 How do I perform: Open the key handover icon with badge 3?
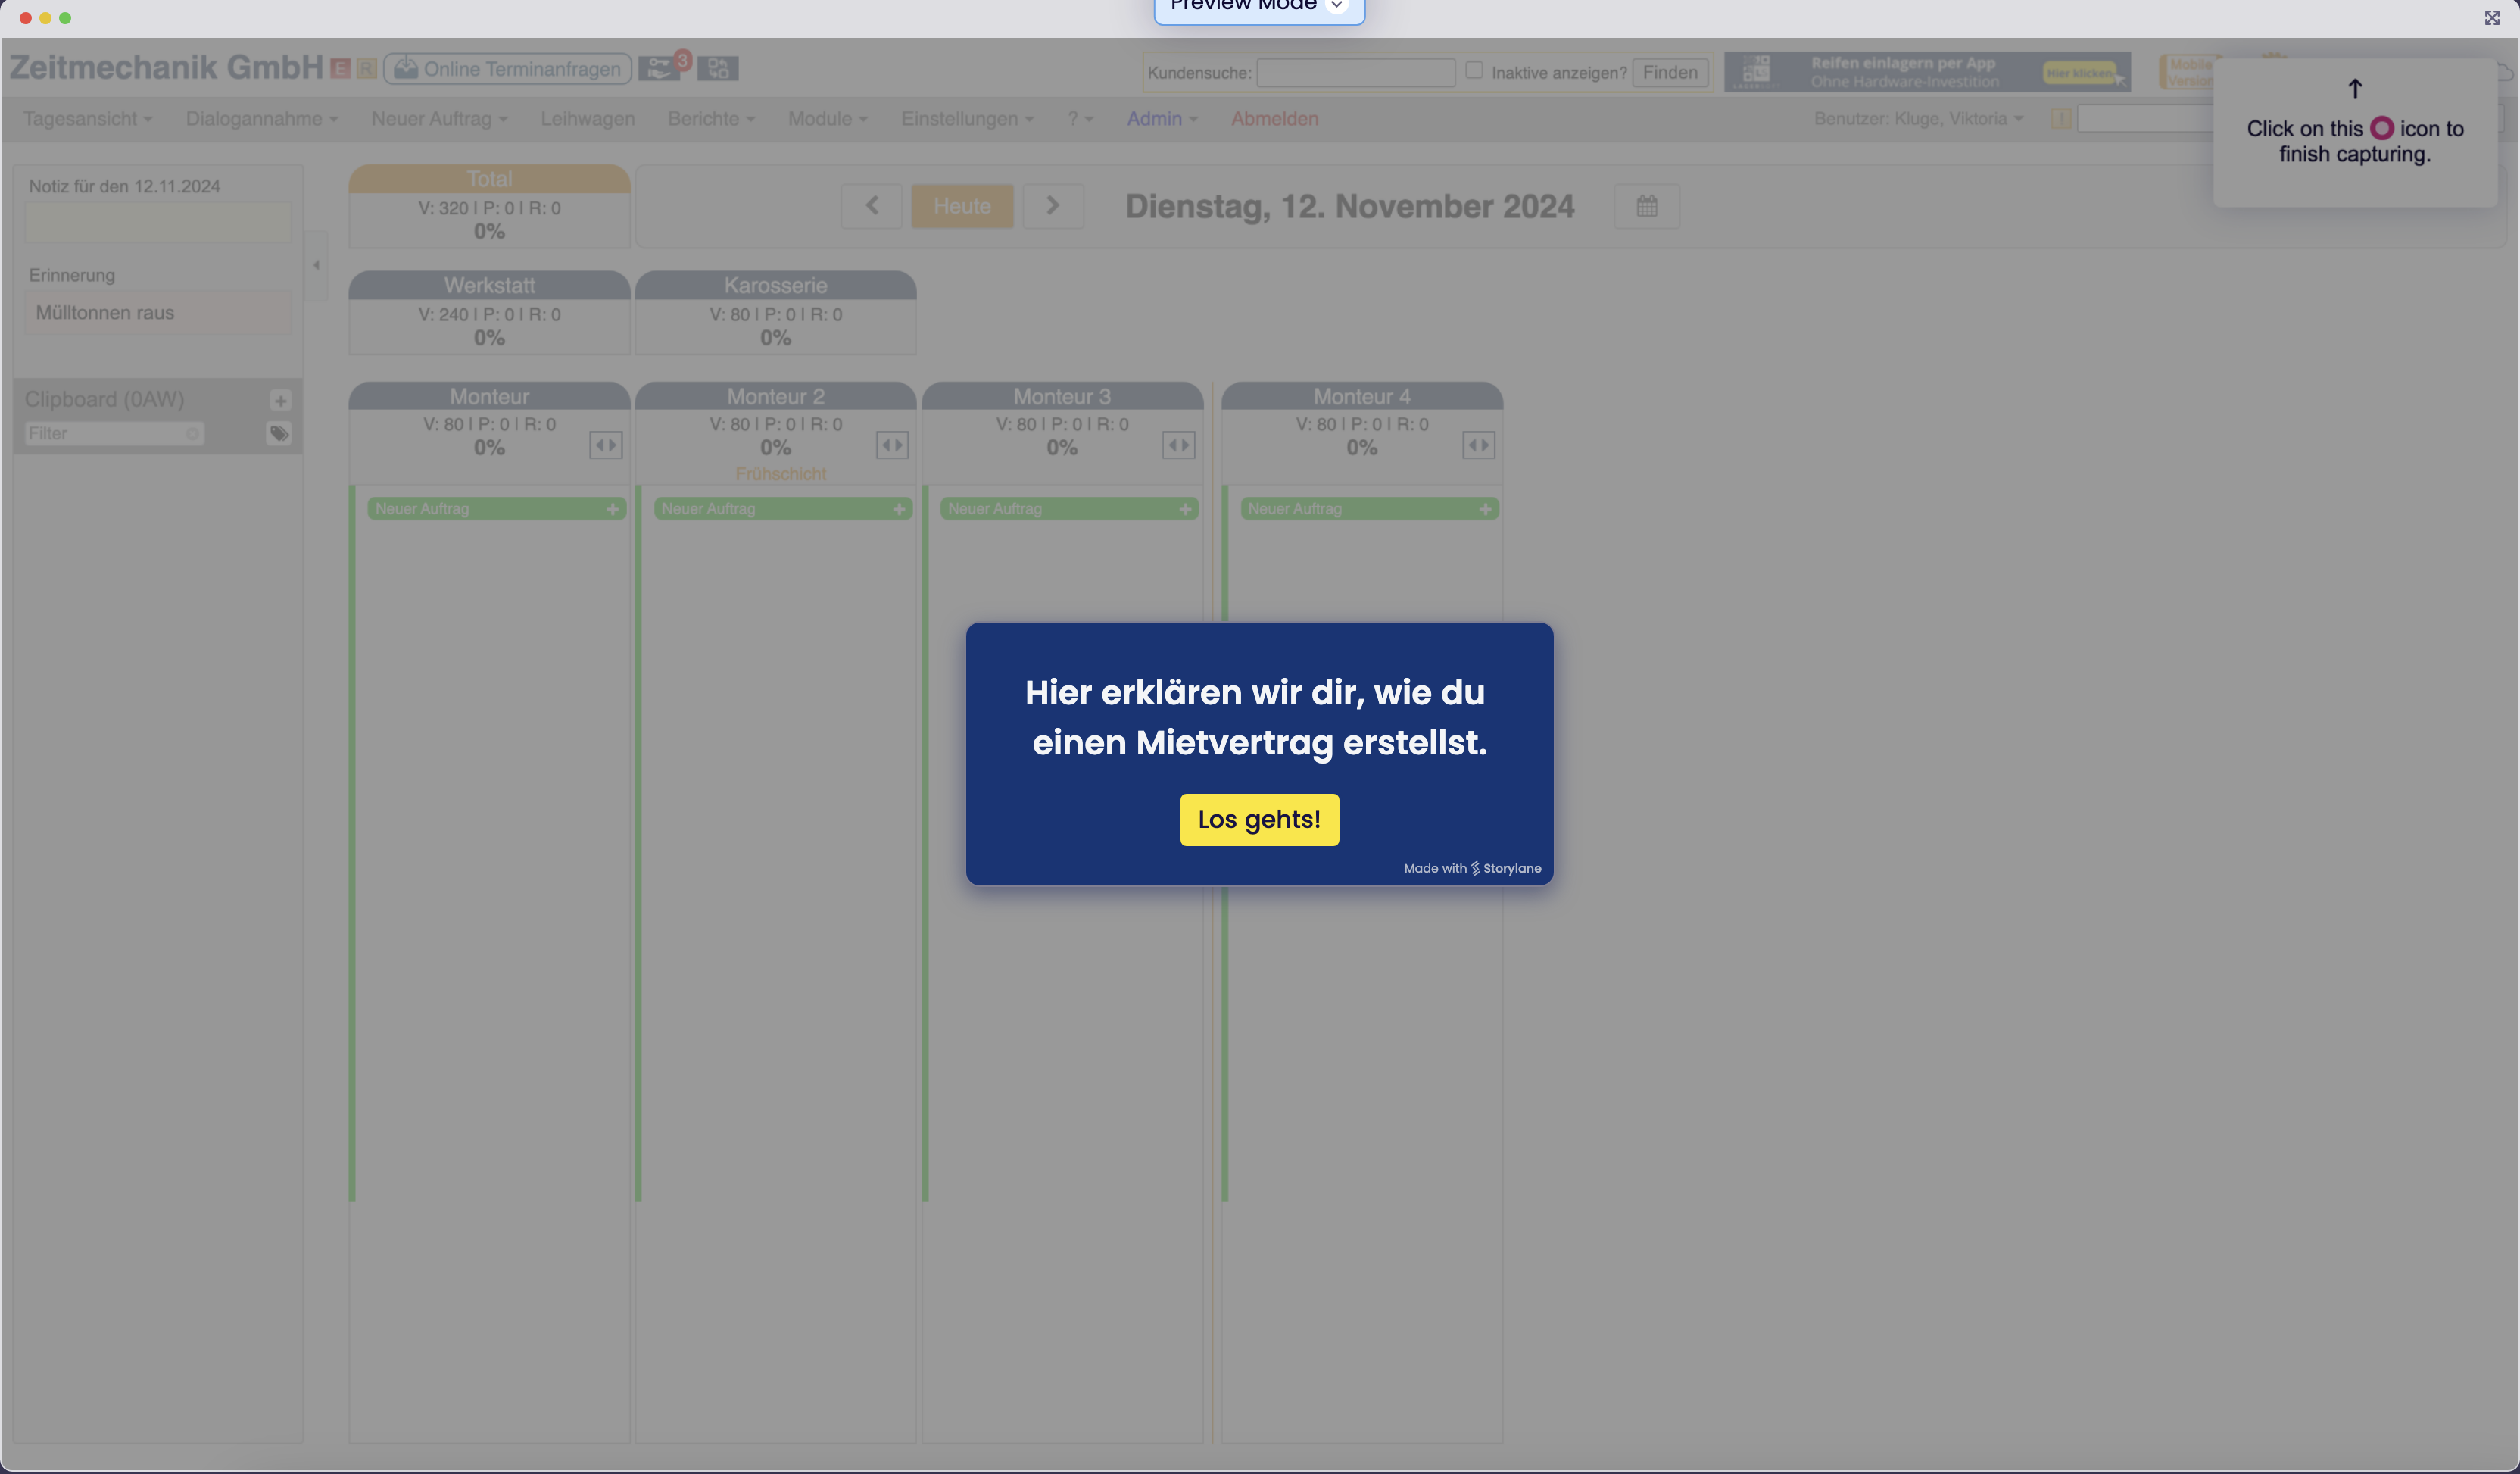pos(662,67)
